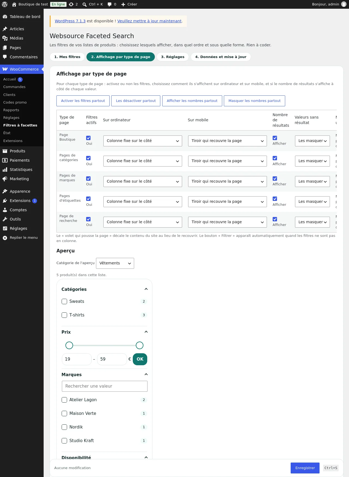The height and width of the screenshot is (477, 349).
Task: Open Commandes in WooCommerce submenu
Action: coord(14,87)
